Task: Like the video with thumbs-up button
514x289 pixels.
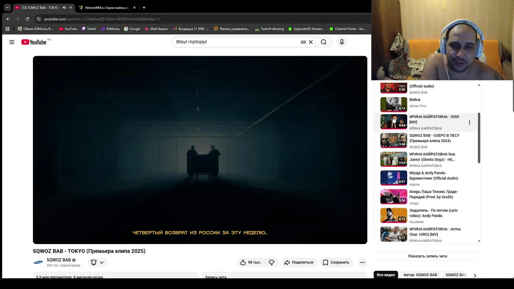Action: pos(251,263)
